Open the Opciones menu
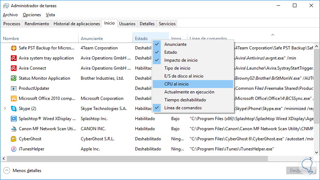 [x=32, y=15]
